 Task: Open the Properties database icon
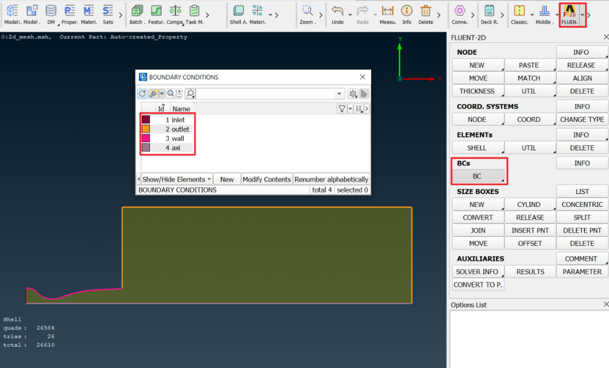pos(69,15)
